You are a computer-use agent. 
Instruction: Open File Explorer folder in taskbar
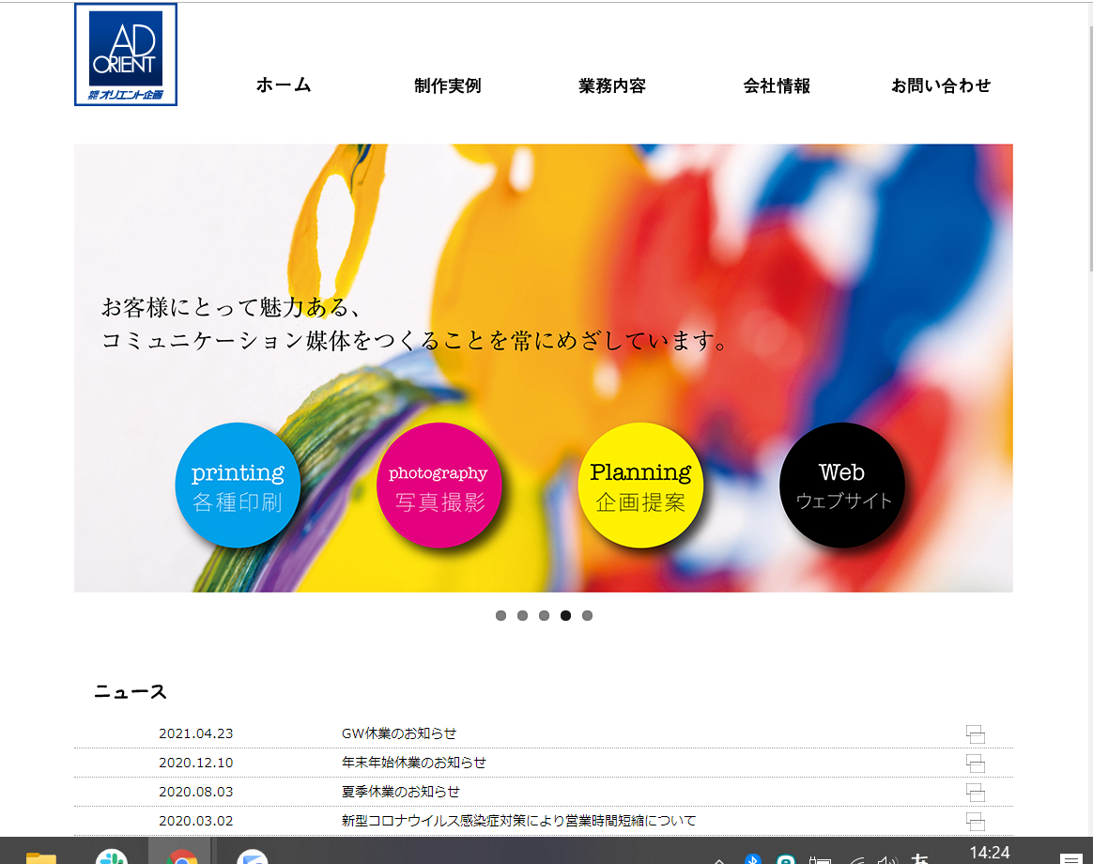click(x=41, y=856)
